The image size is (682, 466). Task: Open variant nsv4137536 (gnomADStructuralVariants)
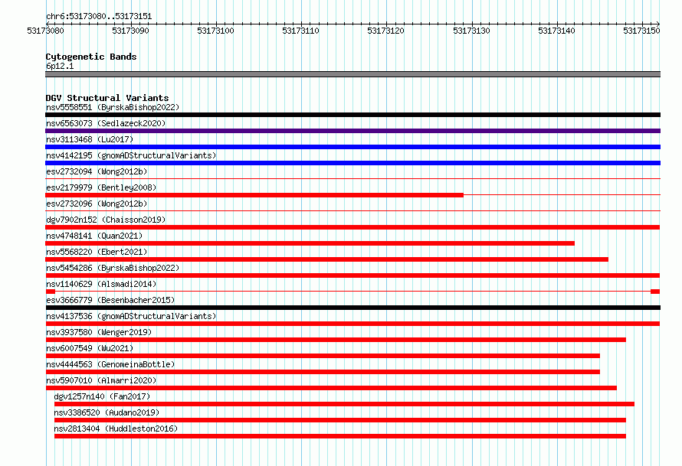pos(131,316)
